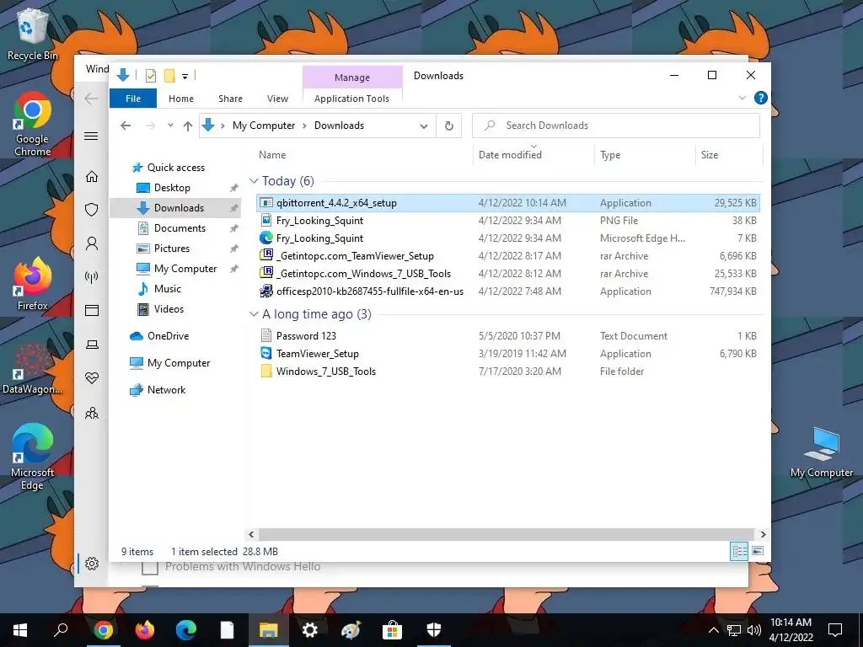
Task: Select the device laptop icon in Settings sidebar
Action: click(91, 345)
